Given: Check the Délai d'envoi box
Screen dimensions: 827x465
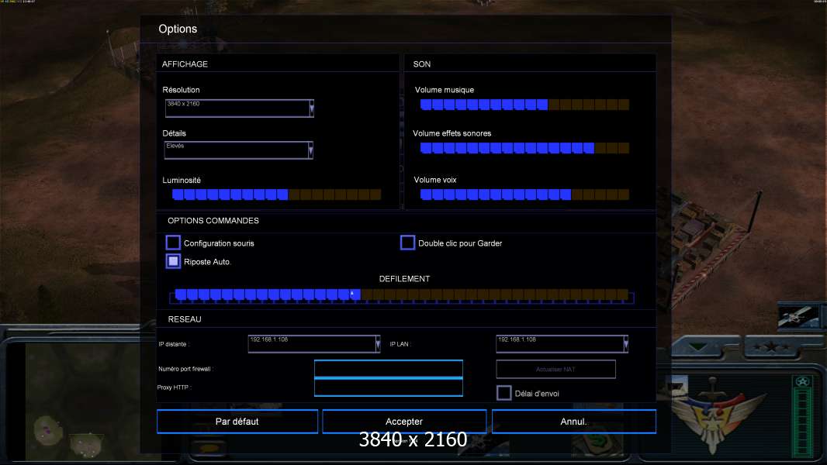Looking at the screenshot, I should coord(503,393).
